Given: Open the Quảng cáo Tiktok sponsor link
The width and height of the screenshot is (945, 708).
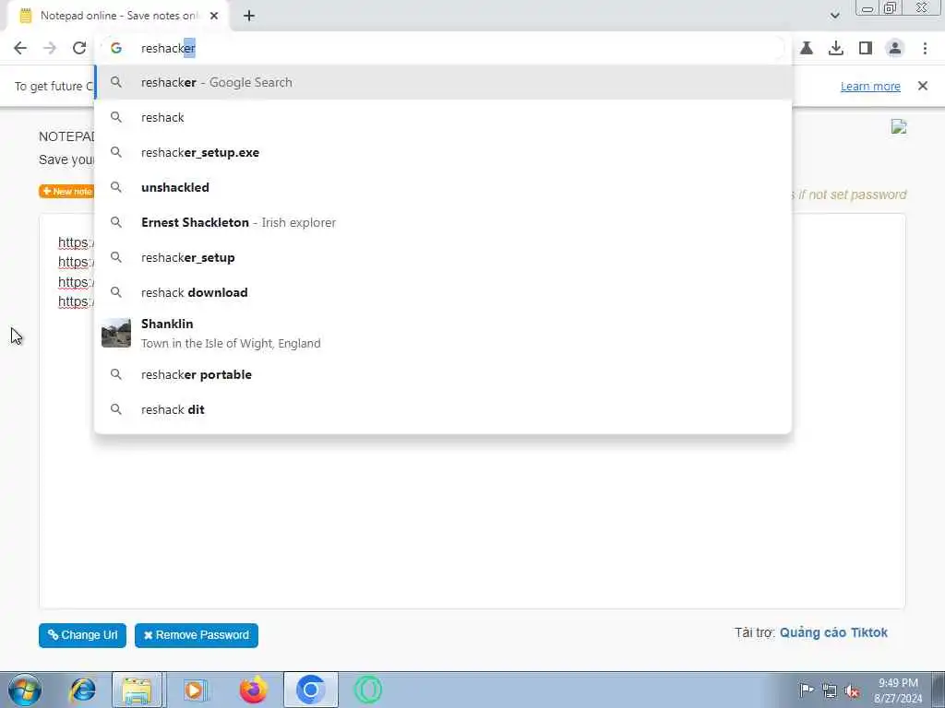Looking at the screenshot, I should pos(833,632).
